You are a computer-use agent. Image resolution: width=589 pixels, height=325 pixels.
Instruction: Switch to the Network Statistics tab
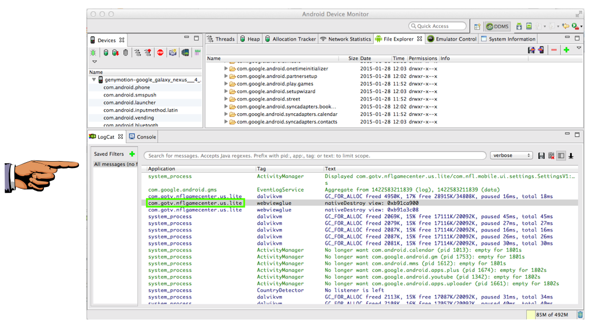point(346,39)
